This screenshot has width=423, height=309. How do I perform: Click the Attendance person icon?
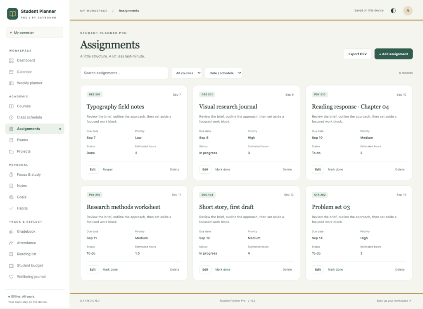11,243
